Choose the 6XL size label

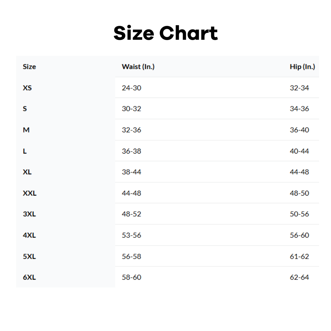(x=29, y=277)
